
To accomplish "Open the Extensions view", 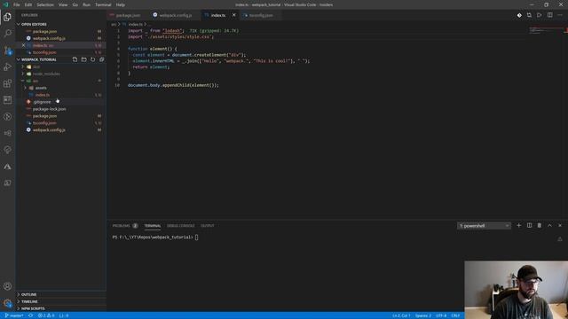I will click(x=7, y=83).
